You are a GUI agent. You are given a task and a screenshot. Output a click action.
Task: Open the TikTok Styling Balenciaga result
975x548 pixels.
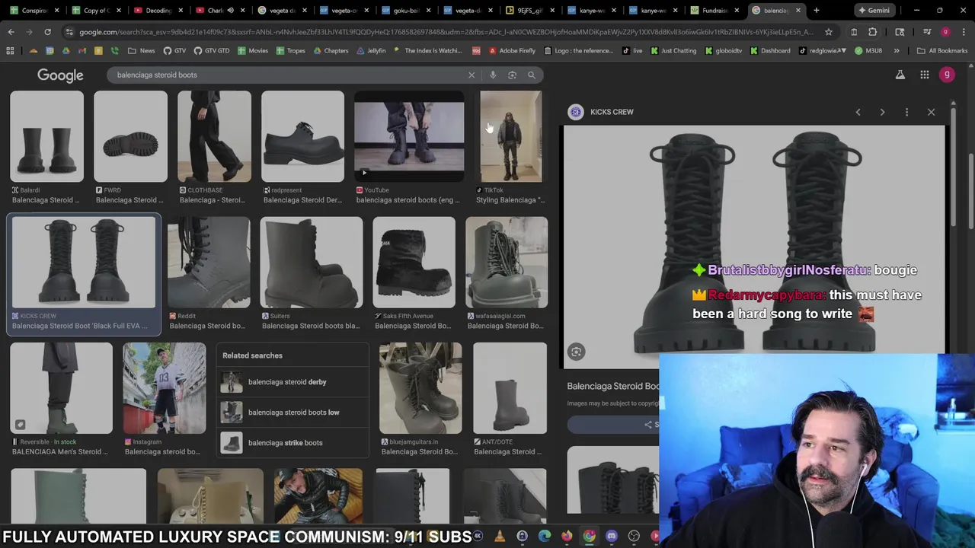pos(511,137)
